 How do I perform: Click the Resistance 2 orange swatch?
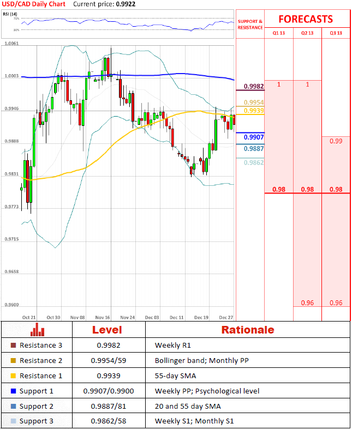pyautogui.click(x=13, y=360)
